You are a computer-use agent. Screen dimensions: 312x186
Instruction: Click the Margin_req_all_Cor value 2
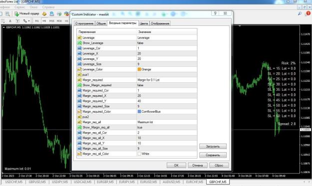coord(138,133)
